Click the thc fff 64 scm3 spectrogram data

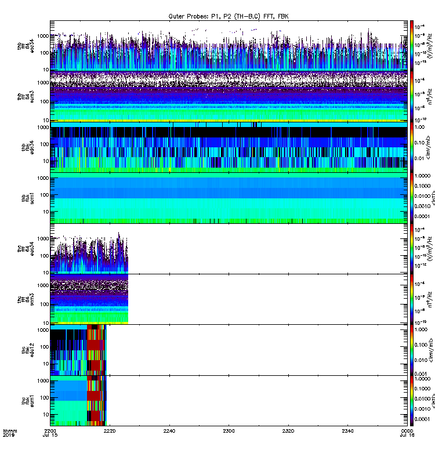89,299
